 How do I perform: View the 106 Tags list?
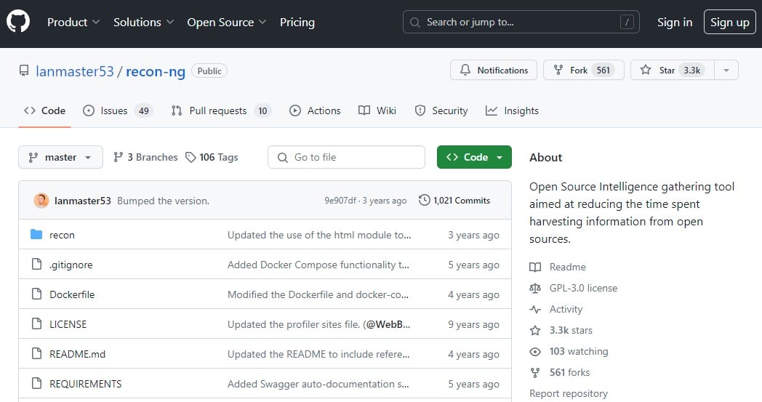tap(212, 157)
